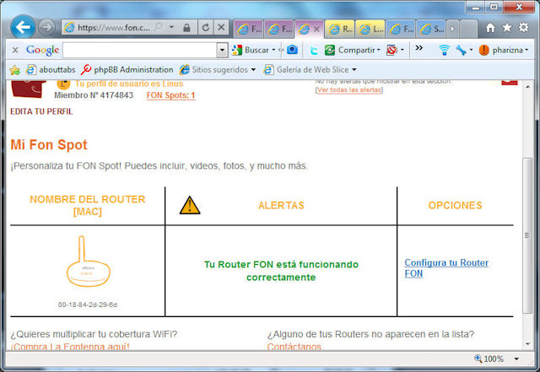Click the user profile avatar image
The height and width of the screenshot is (372, 540).
(x=29, y=89)
